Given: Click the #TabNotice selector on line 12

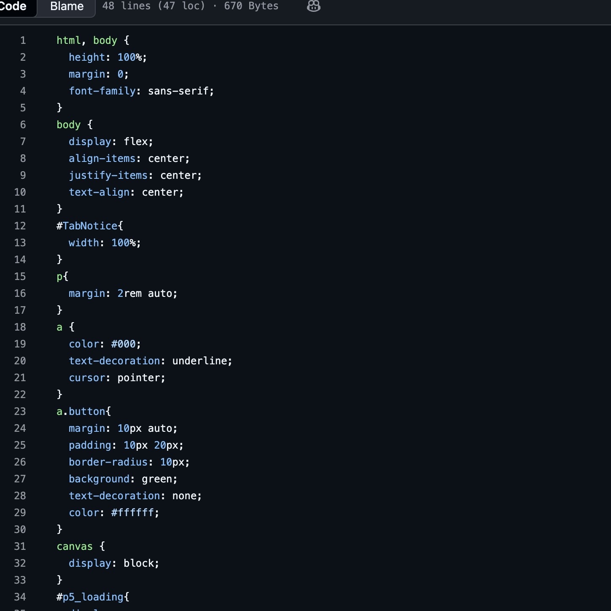Looking at the screenshot, I should [88, 226].
